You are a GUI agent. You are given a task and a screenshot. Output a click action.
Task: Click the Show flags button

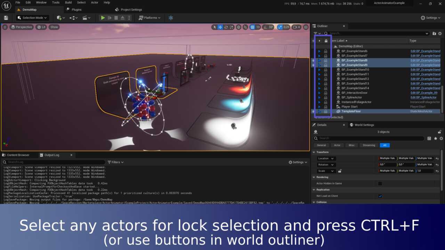click(54, 27)
